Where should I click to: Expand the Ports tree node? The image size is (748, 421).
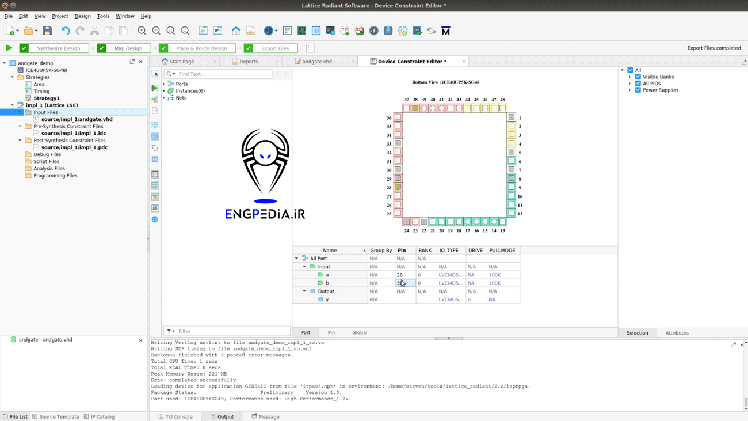coord(164,84)
